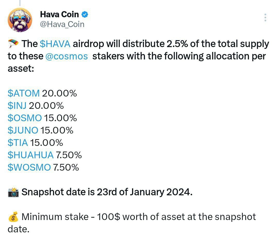Click the thread connector line above avatar
Image resolution: width=278 pixels, height=237 pixels.
(x=20, y=3)
